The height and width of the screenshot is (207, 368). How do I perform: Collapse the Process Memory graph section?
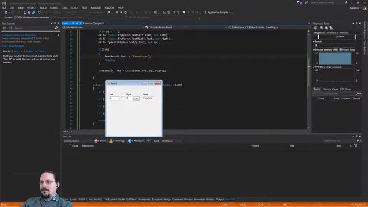[314, 50]
